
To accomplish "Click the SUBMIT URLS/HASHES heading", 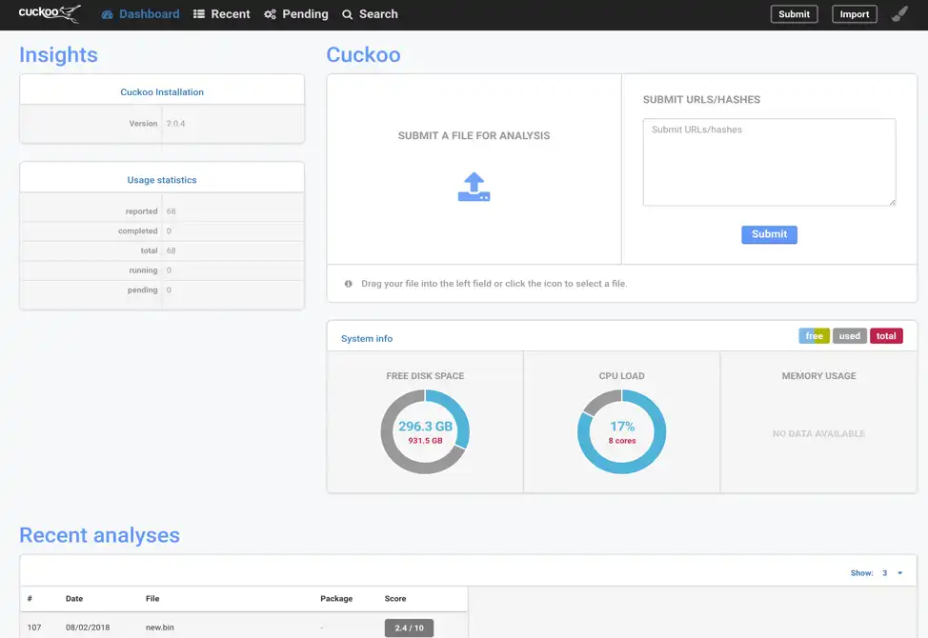I will [x=701, y=99].
